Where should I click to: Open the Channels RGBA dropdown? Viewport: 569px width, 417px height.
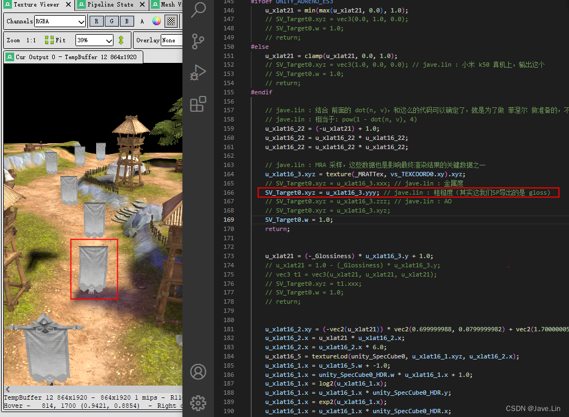(x=60, y=21)
